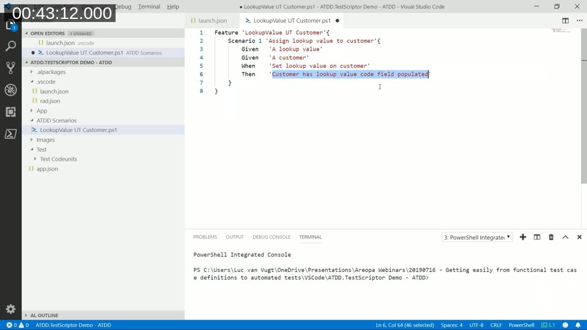
Task: Select the terminal dropdown PowerShell Integrated
Action: click(478, 237)
